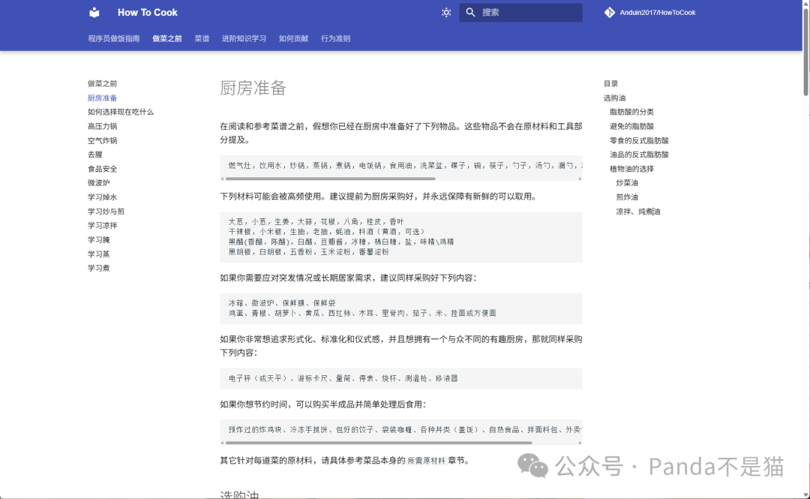Jump to 油品的反式脂肪酸 in the contents
The width and height of the screenshot is (810, 499).
click(x=639, y=154)
